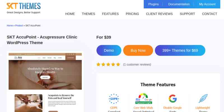Open the SUPPORT menu item

187,14
